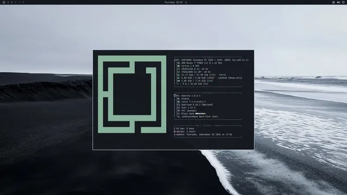347x195 pixels.
Task: Click the '941 (pacman)' packages text
Action: point(189,110)
